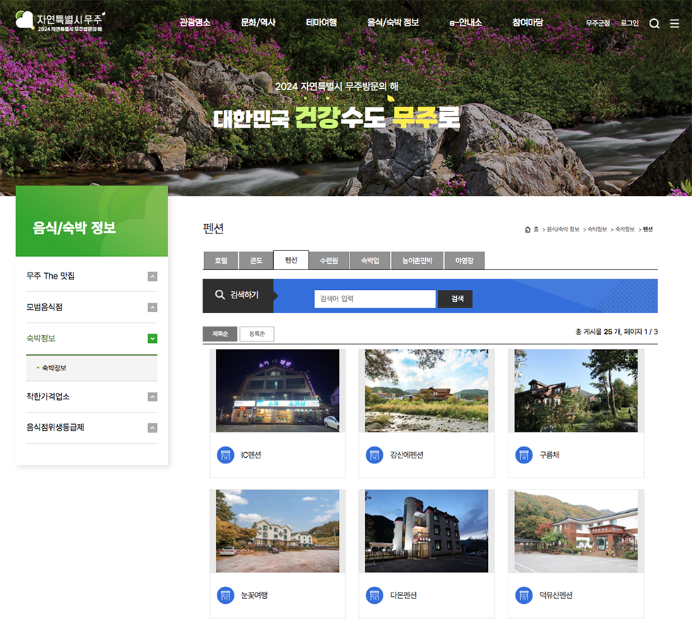
Task: Switch to the 수련원 tab
Action: click(x=329, y=260)
